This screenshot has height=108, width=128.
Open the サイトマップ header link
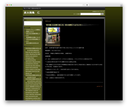coord(101,11)
